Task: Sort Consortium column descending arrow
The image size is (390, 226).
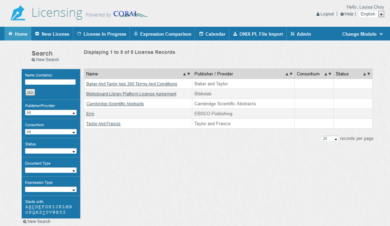Action: click(x=330, y=74)
